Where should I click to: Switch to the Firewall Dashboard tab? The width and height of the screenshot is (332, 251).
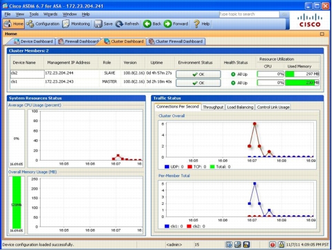click(79, 41)
